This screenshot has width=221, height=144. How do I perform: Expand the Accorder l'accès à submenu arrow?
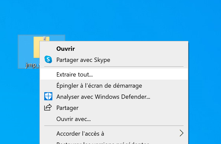coord(181,133)
